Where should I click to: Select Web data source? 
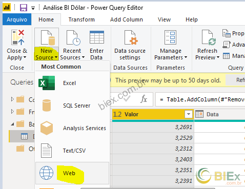pyautogui.click(x=72, y=173)
